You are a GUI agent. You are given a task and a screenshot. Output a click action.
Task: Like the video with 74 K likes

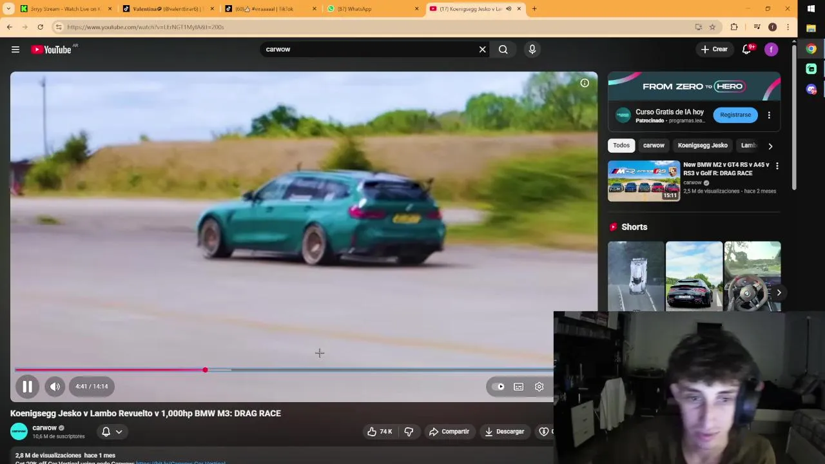380,432
